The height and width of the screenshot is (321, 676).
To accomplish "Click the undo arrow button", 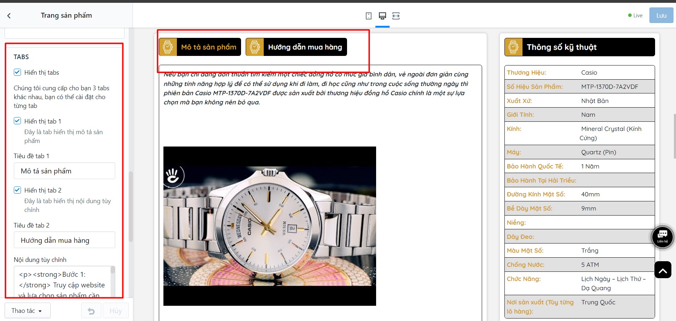I will pos(91,311).
